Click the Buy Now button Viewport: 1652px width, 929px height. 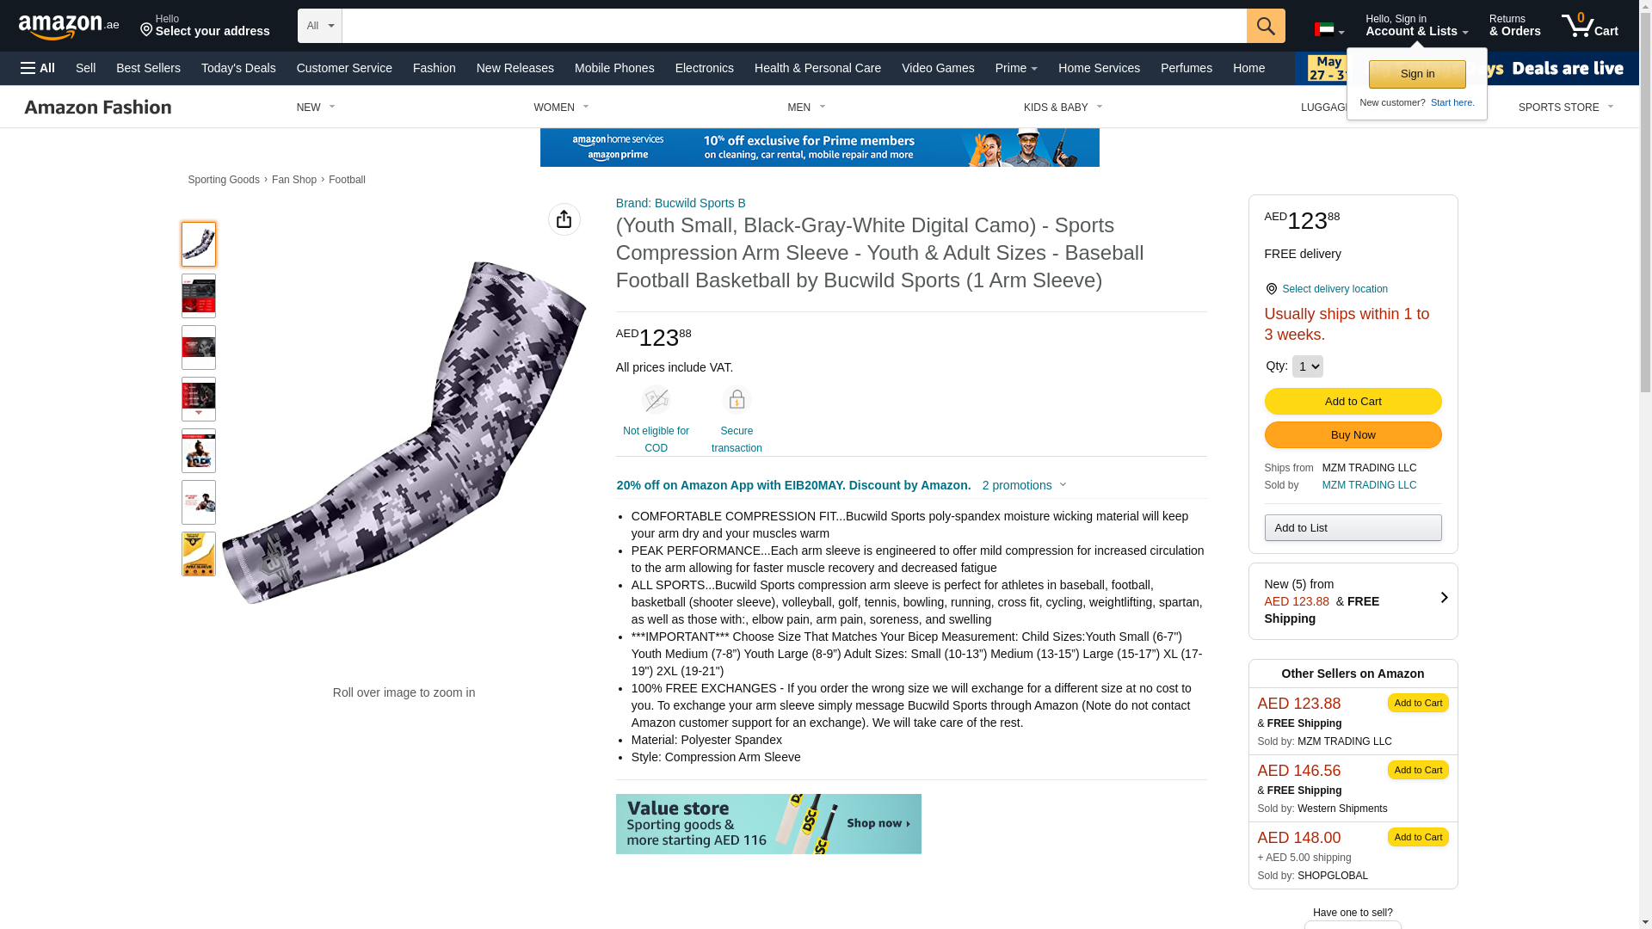coord(1353,435)
